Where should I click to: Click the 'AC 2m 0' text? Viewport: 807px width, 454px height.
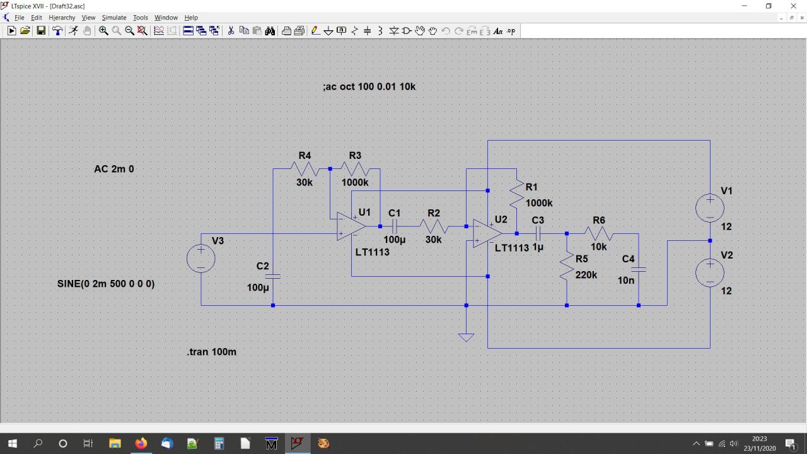point(114,169)
